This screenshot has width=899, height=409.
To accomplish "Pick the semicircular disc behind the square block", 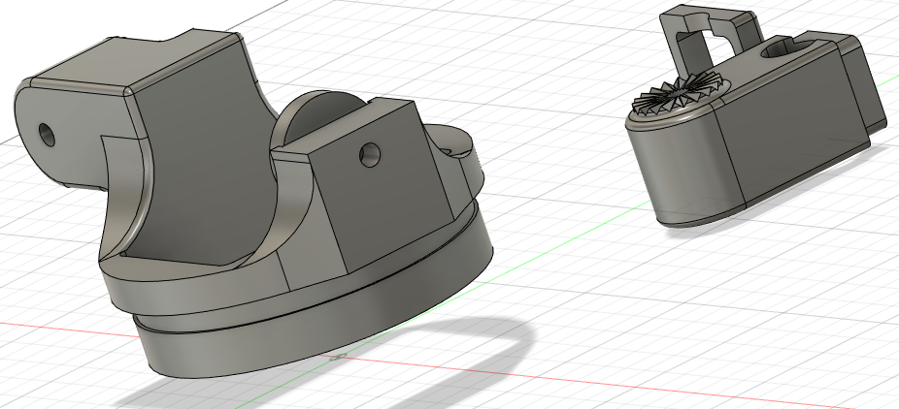I will [319, 116].
